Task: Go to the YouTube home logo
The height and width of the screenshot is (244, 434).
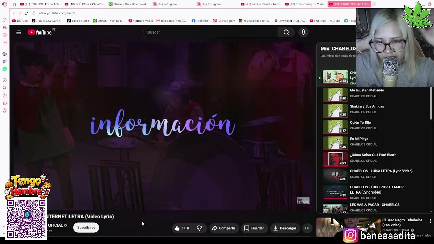Action: [x=40, y=32]
